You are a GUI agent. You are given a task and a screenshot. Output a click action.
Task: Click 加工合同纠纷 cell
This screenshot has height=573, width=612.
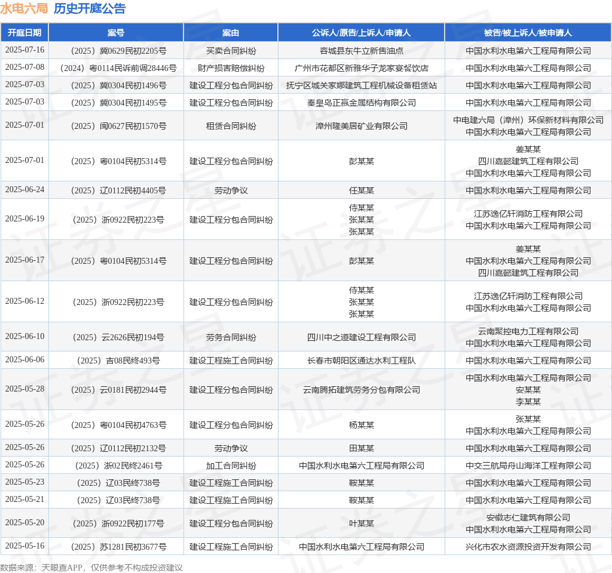coord(231,466)
